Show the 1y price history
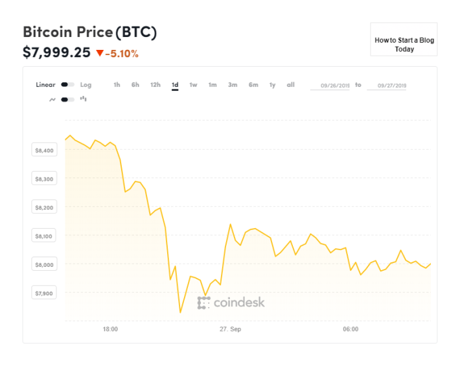The height and width of the screenshot is (366, 460). click(x=272, y=85)
